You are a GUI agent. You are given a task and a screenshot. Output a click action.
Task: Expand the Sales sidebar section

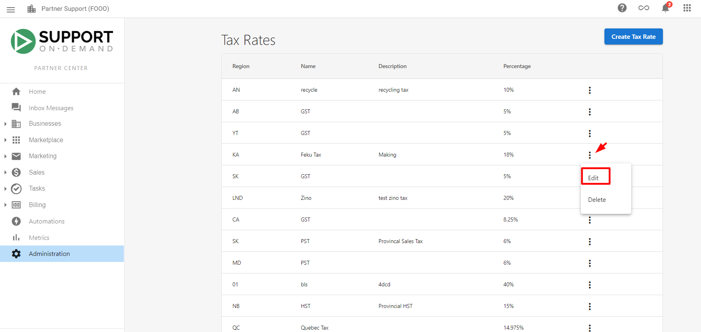[x=5, y=173]
